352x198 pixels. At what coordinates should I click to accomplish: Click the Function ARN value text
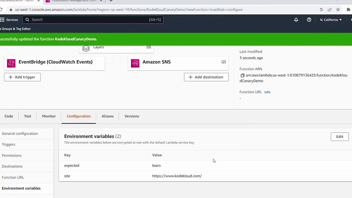pos(293,78)
